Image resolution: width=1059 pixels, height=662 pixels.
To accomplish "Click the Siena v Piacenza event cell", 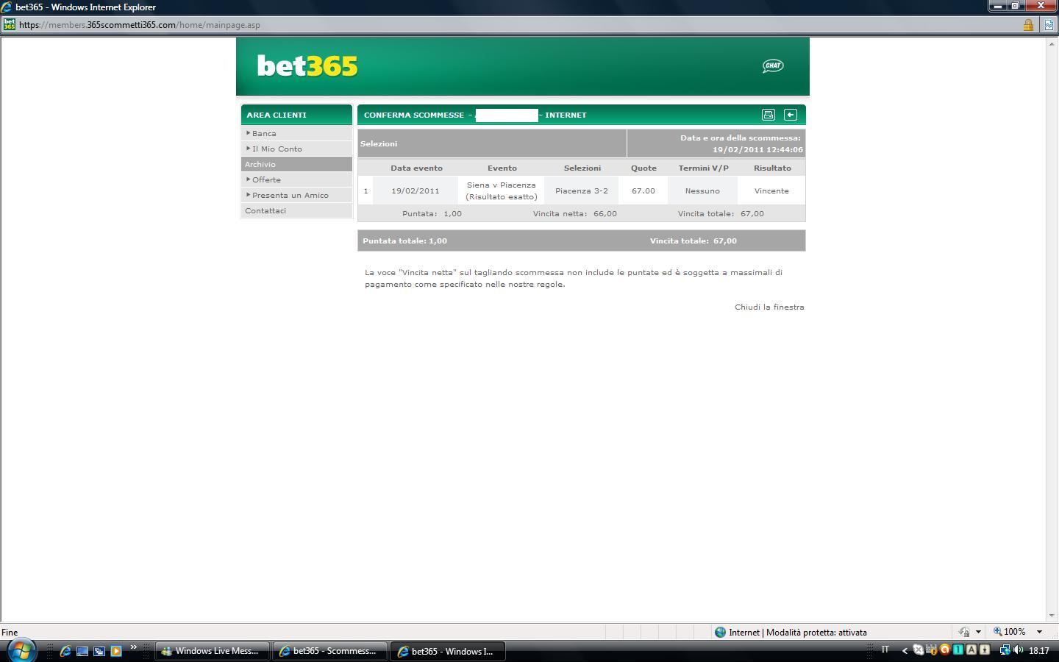I will pyautogui.click(x=502, y=191).
